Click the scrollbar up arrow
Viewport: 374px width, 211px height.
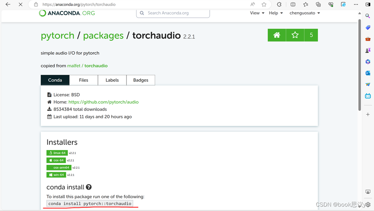359,13
